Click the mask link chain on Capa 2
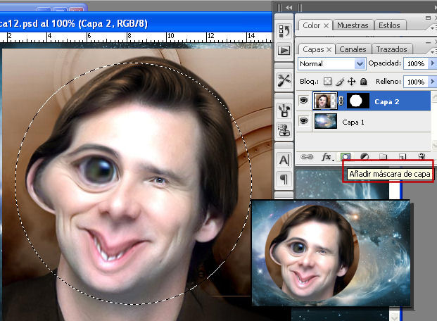437x321 pixels. click(341, 101)
